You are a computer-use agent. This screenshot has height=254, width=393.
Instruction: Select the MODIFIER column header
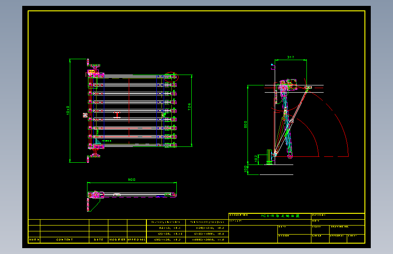click(x=117, y=240)
